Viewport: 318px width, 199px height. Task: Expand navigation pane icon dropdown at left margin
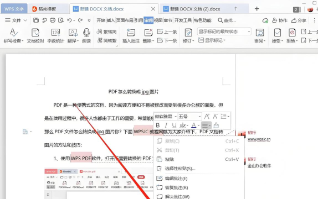[31, 132]
